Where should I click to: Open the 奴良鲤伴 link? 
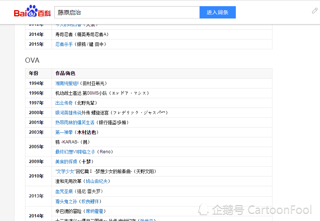click(x=90, y=202)
